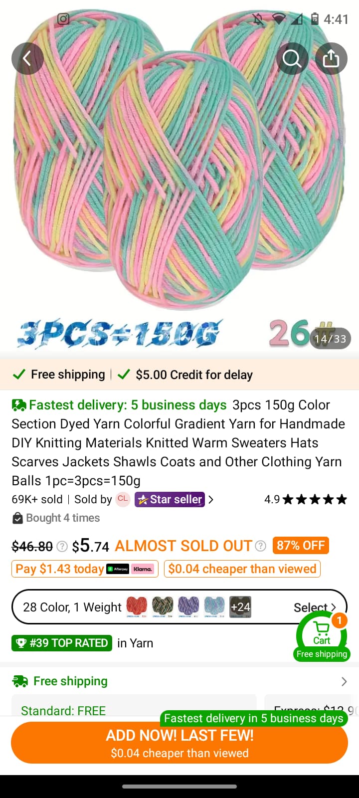Tap the ADD NOW! LAST FEW! button
Image resolution: width=359 pixels, height=798 pixels.
coord(179,743)
